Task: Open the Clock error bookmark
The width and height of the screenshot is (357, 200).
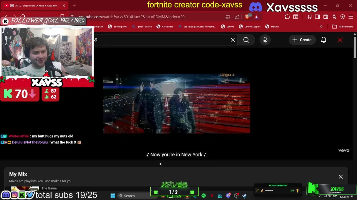Action: 165,27
